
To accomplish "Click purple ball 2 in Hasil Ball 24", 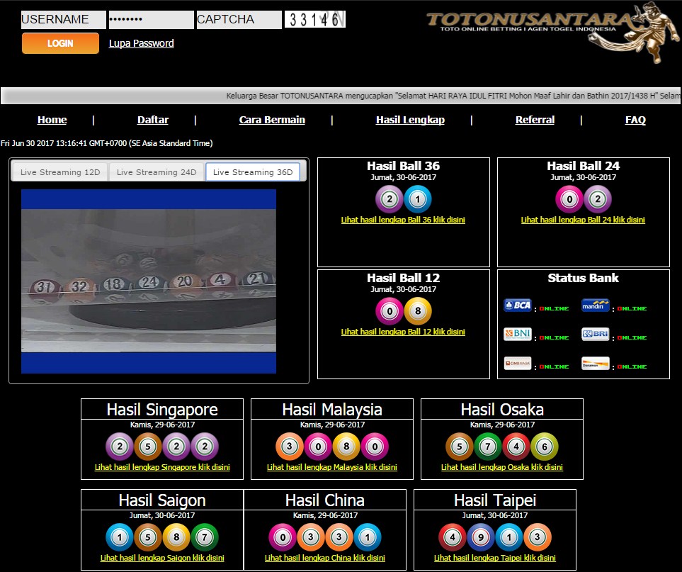I will click(x=598, y=199).
